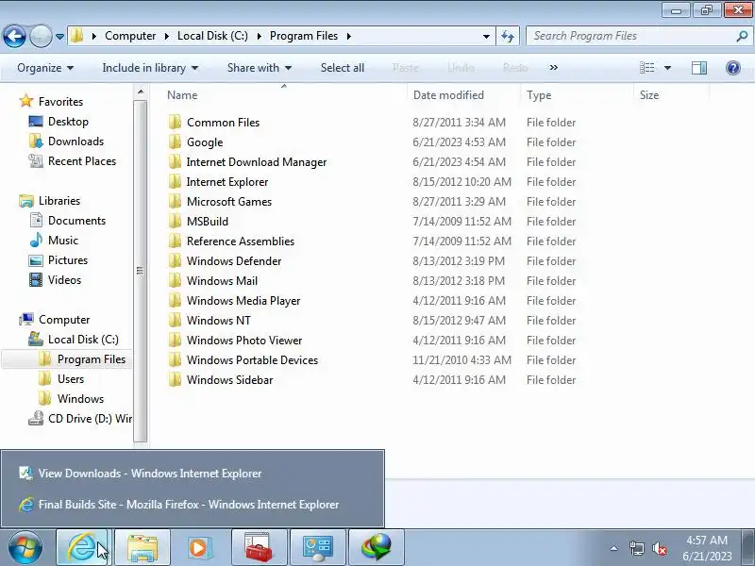The height and width of the screenshot is (566, 755).
Task: Open the Windows Start orb
Action: click(x=25, y=548)
